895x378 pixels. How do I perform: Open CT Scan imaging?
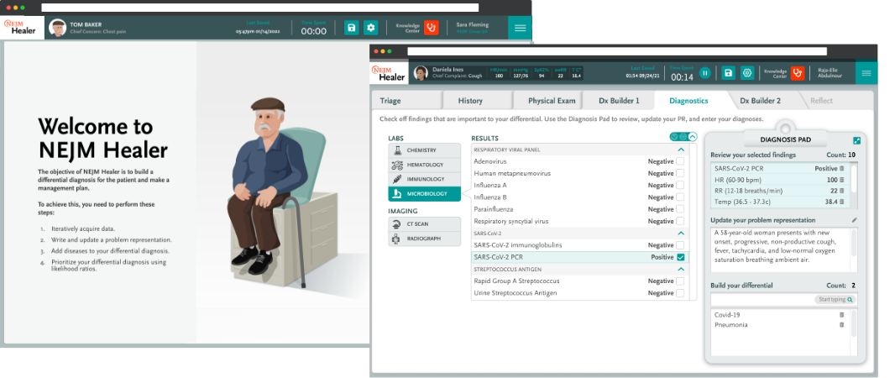[424, 224]
